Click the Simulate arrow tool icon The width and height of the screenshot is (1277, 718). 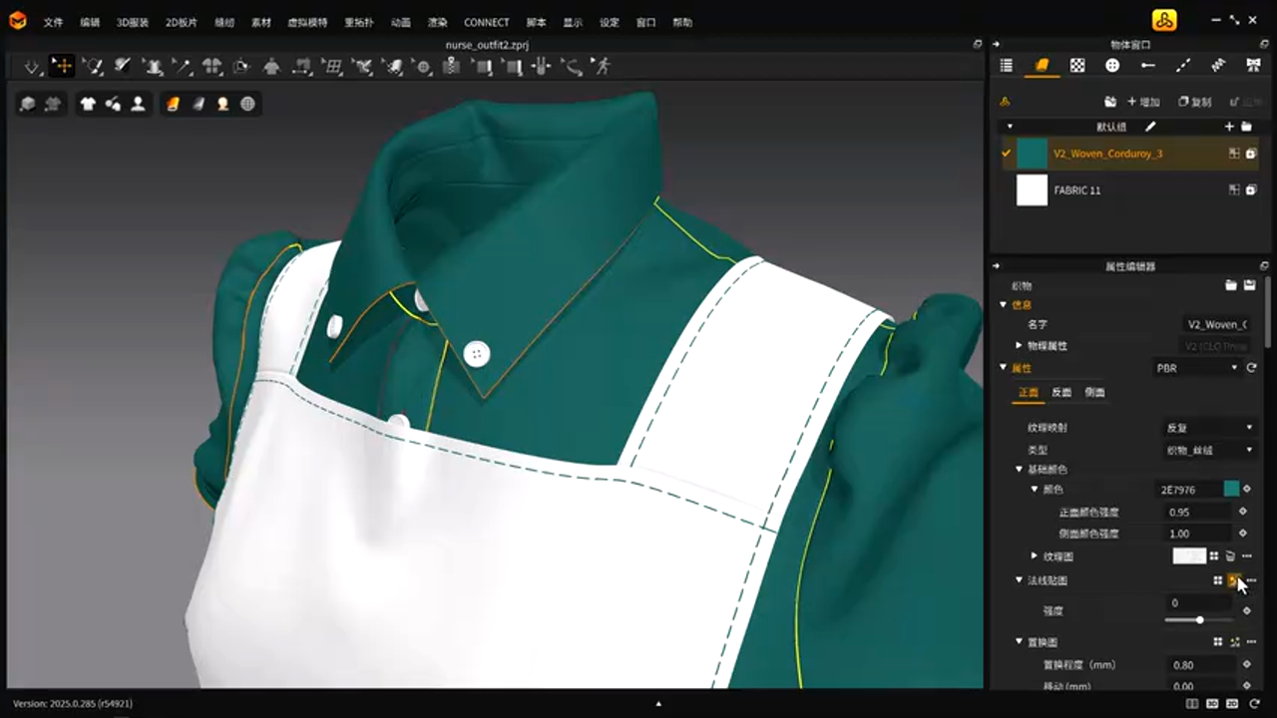point(32,67)
